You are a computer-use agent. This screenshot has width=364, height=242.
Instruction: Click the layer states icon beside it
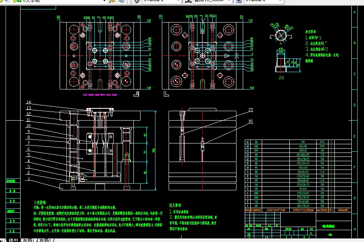pyautogui.click(x=122, y=1)
